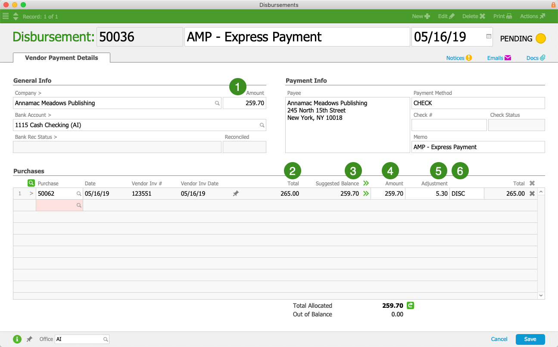
Task: Toggle the footer pin icon beside Office
Action: (x=29, y=339)
